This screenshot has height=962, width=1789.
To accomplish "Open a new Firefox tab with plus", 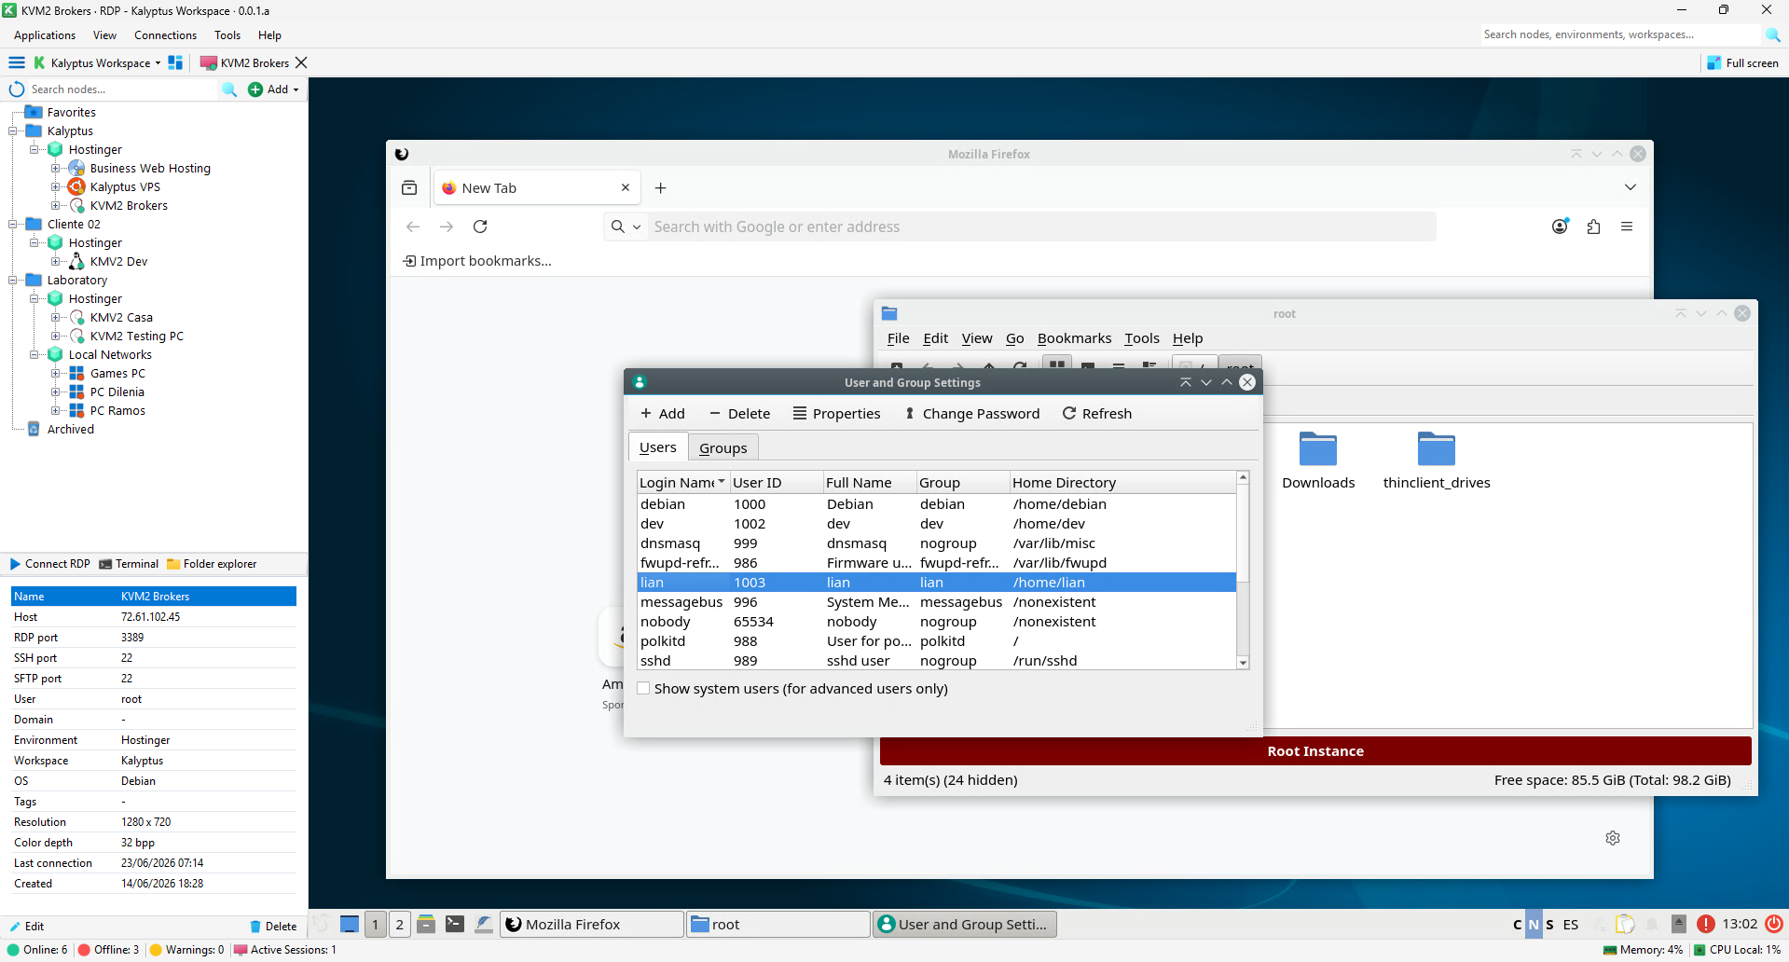I will click(660, 188).
